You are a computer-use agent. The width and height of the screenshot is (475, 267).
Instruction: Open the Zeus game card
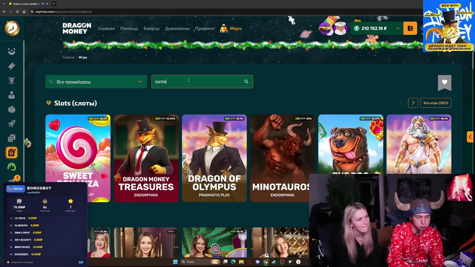[419, 144]
